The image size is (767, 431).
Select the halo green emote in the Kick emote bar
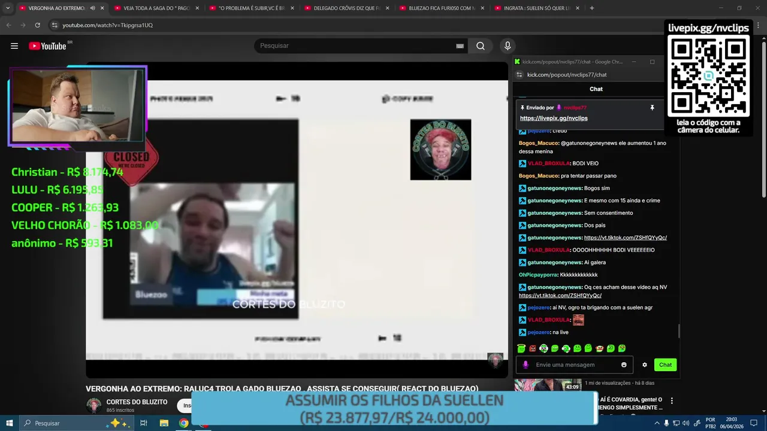pyautogui.click(x=521, y=348)
